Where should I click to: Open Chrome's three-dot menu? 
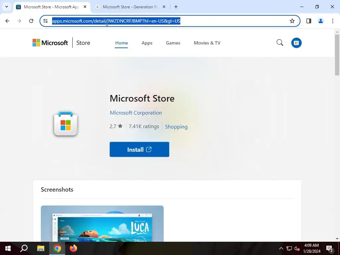333,21
